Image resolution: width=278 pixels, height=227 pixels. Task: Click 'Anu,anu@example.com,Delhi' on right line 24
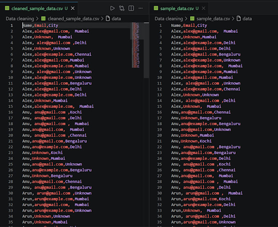coord(201,158)
